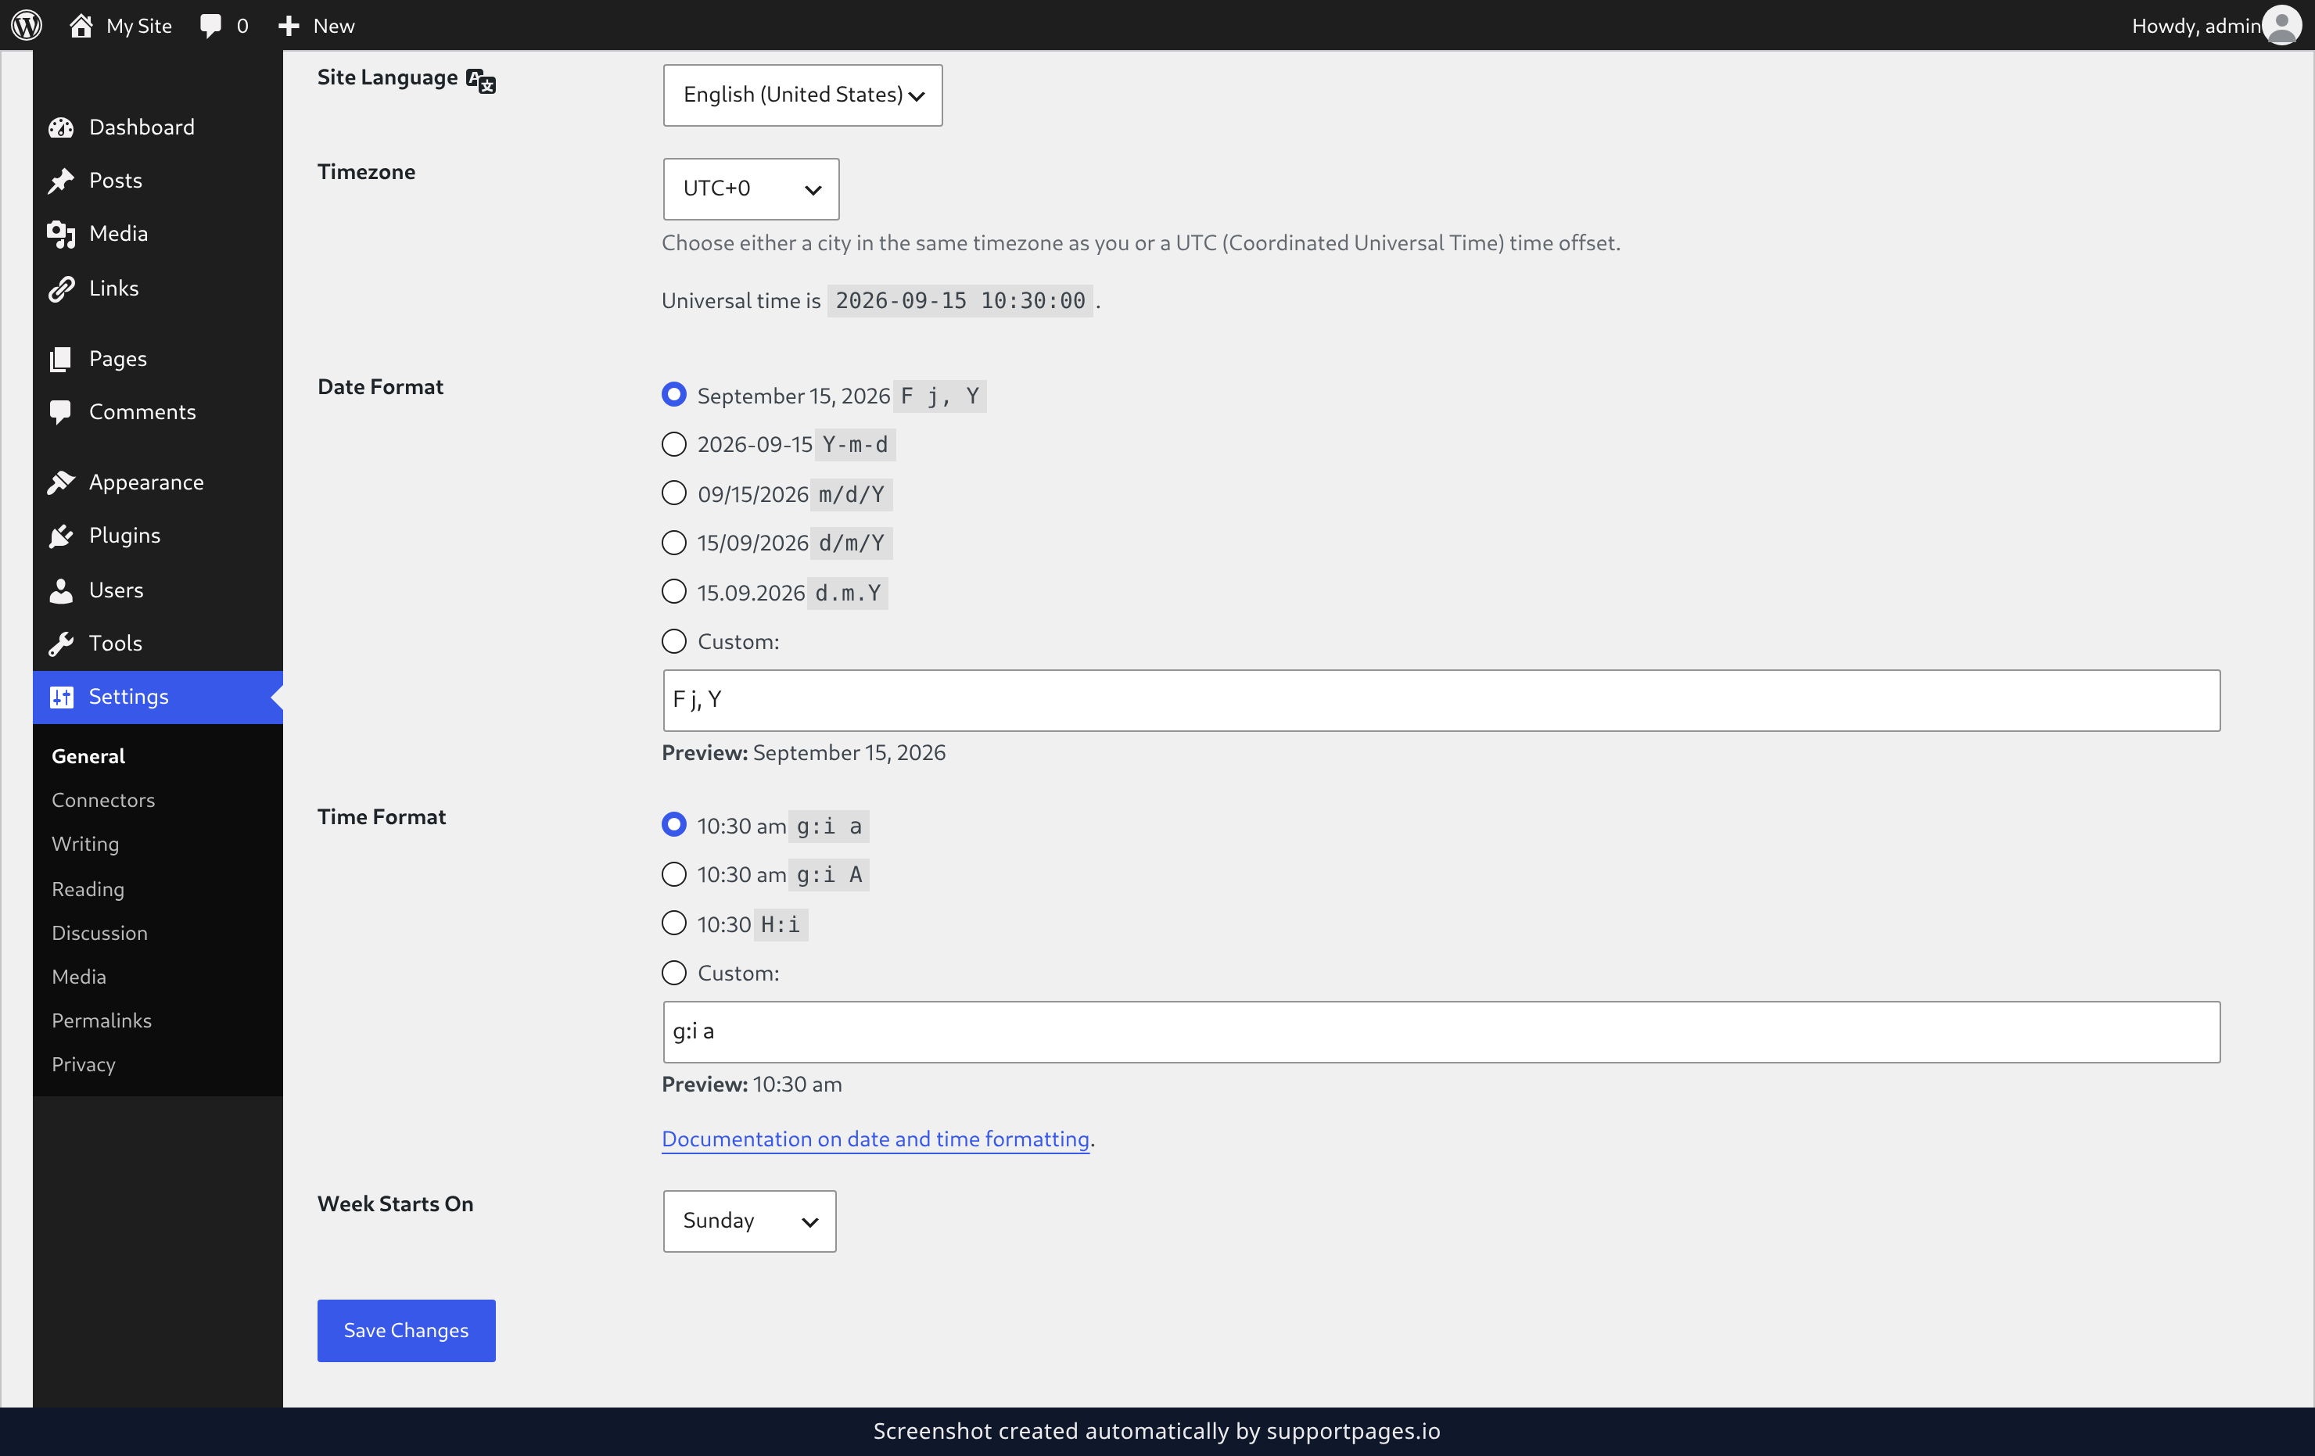Click the Save Changes button
Screen dimensions: 2315x1456
pyautogui.click(x=407, y=1330)
